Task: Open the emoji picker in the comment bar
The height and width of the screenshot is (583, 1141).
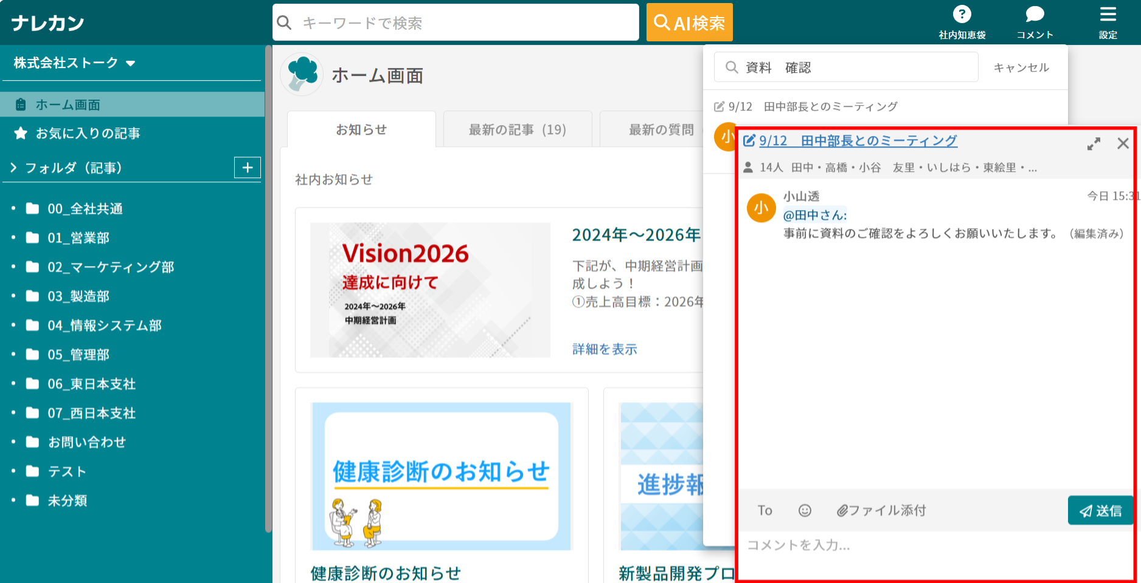Action: click(x=804, y=510)
